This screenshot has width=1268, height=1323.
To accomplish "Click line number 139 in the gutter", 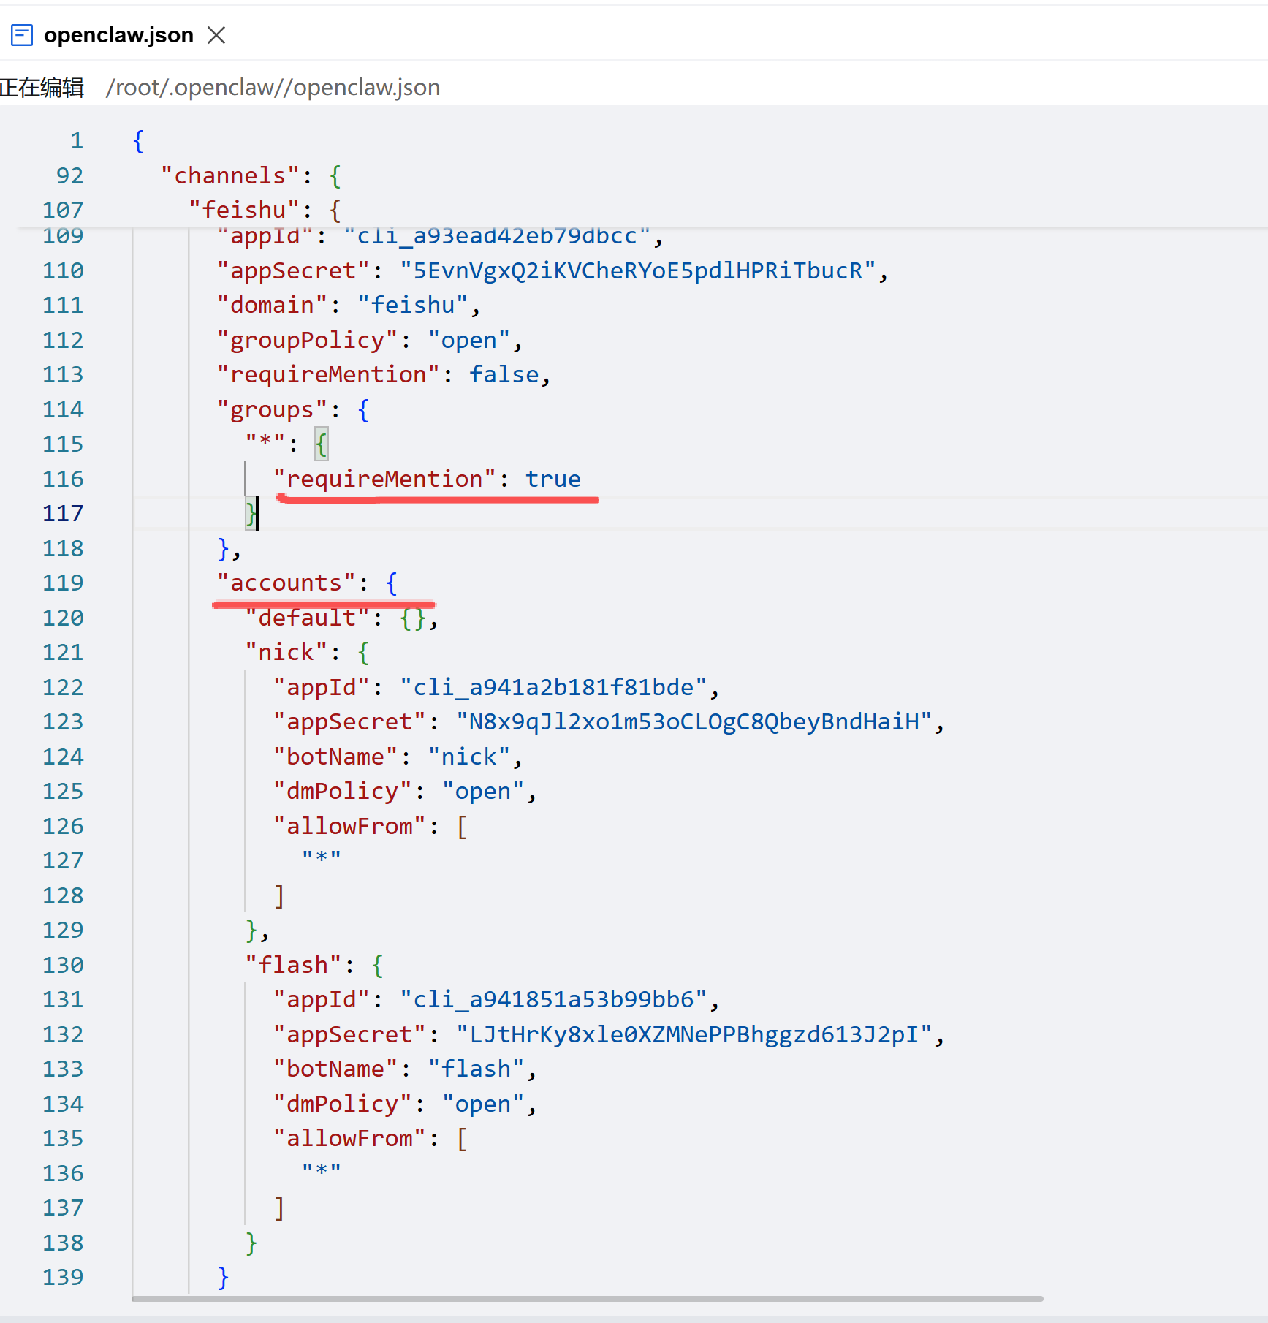I will point(63,1278).
